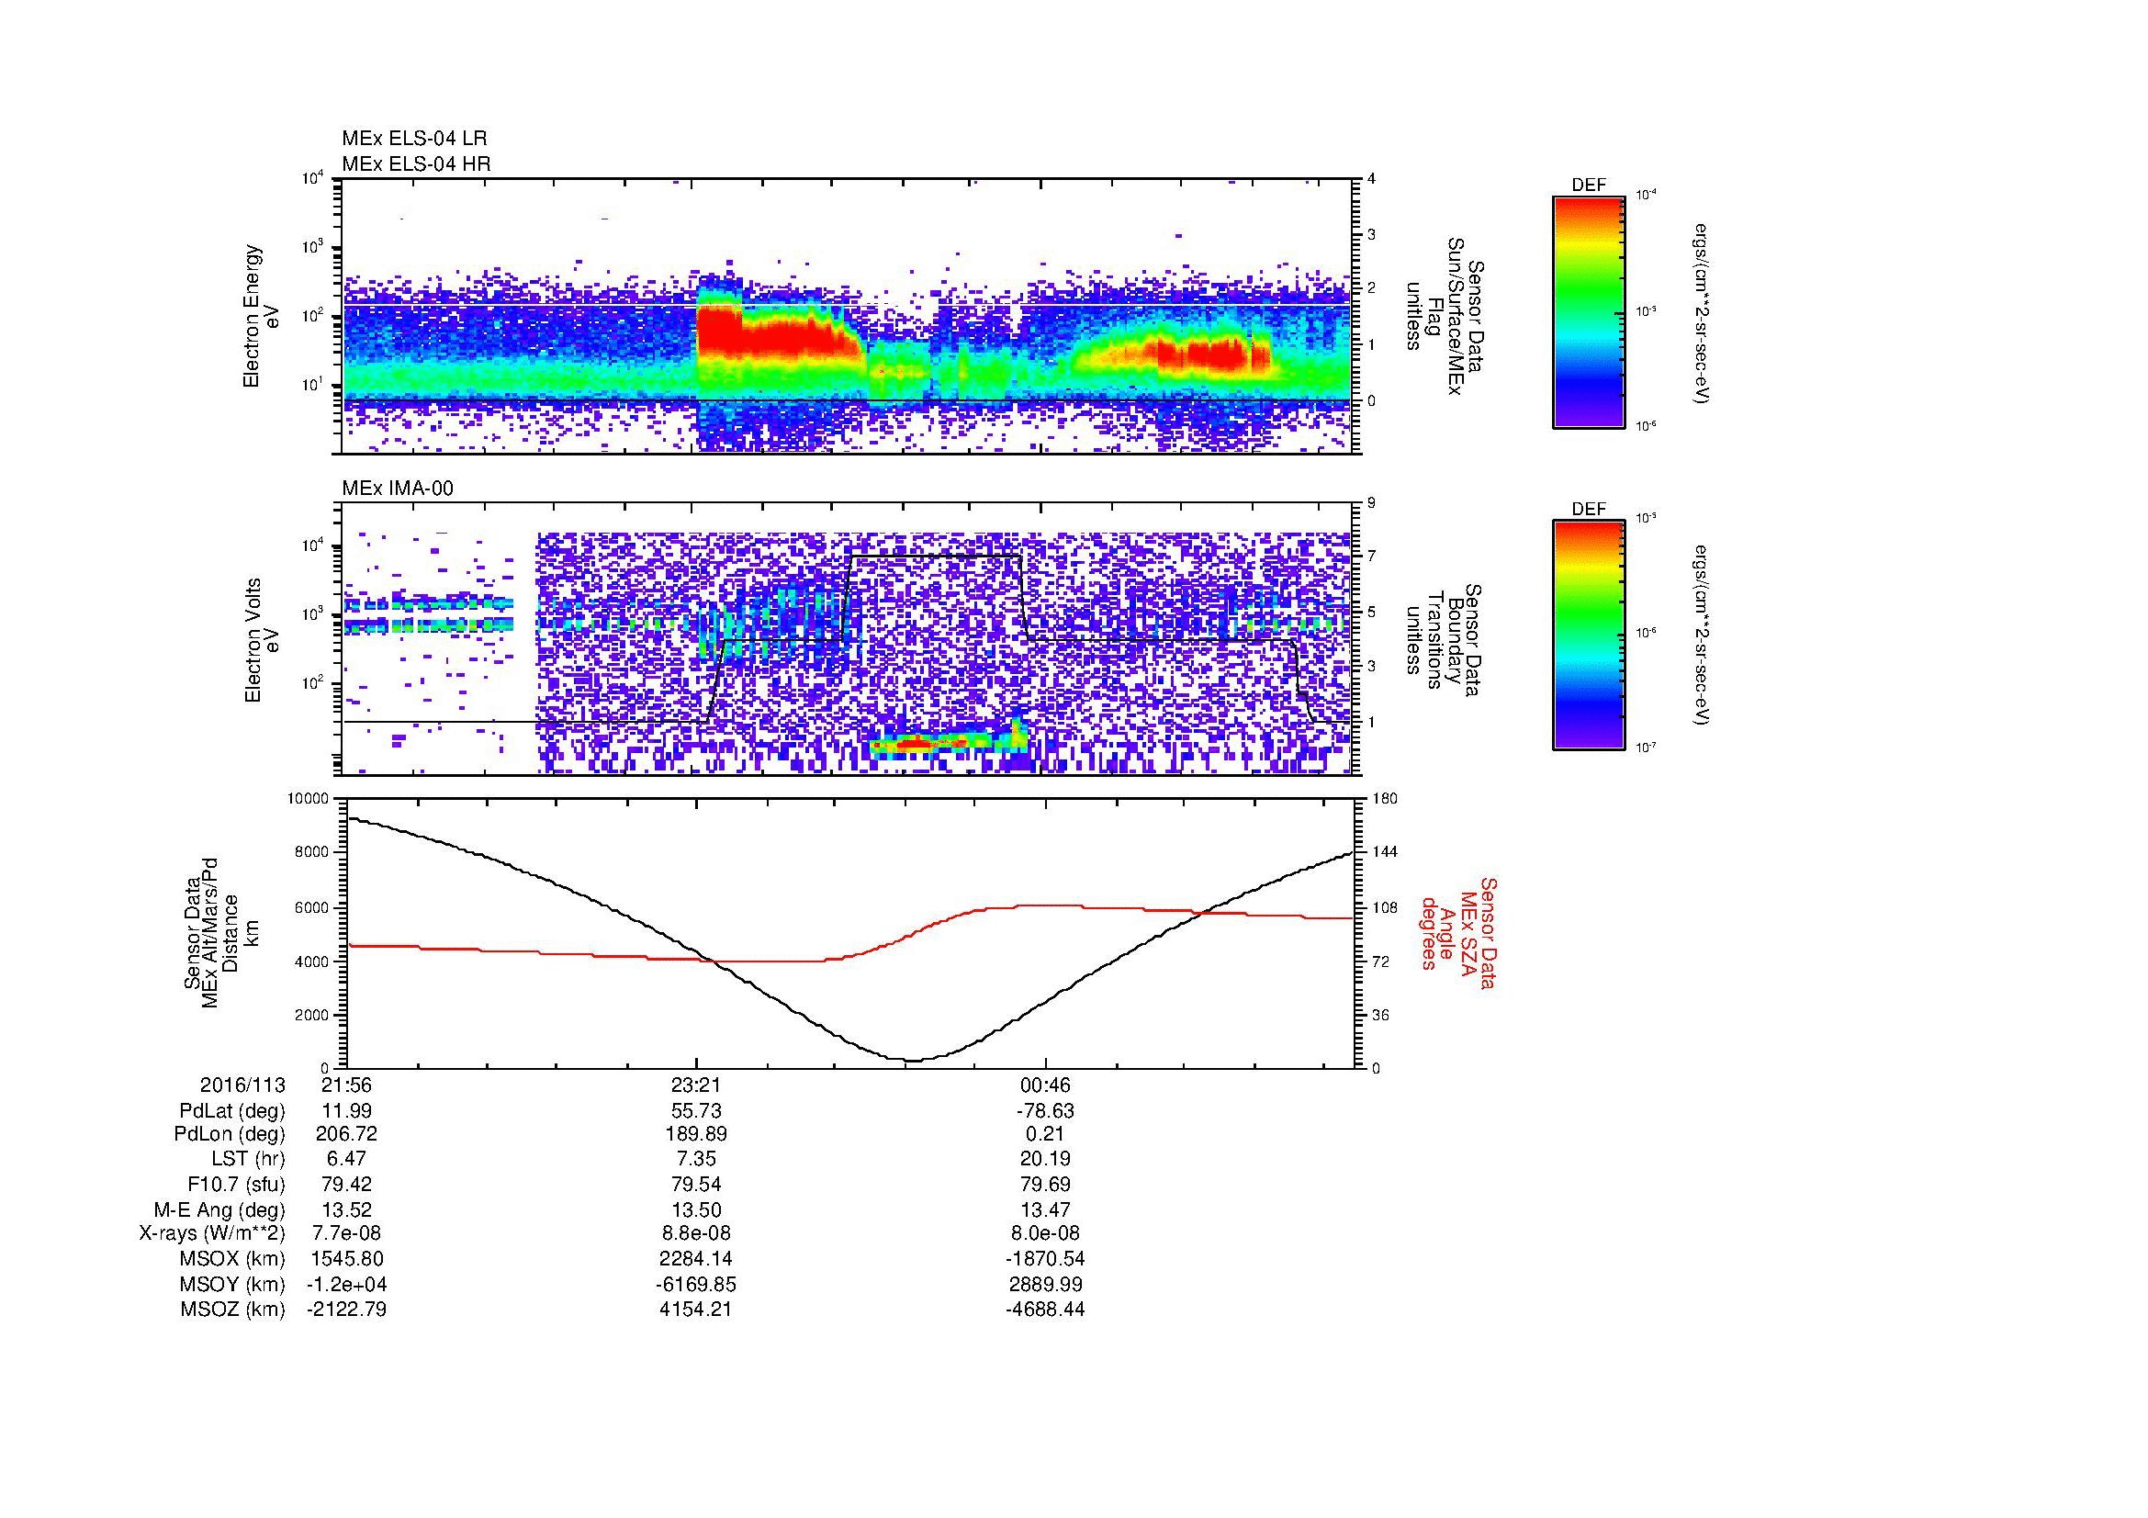Click the MSOZ value '-2122.79'
This screenshot has width=2148, height=1518.
(346, 1310)
